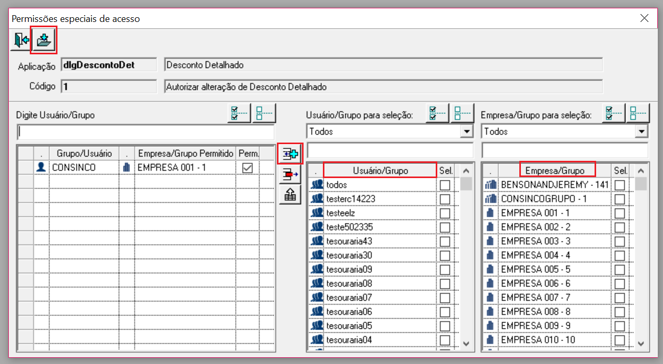Select the CONSINCO cell in permissions grid

[x=84, y=168]
